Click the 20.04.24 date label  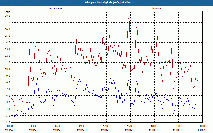tap(202, 130)
